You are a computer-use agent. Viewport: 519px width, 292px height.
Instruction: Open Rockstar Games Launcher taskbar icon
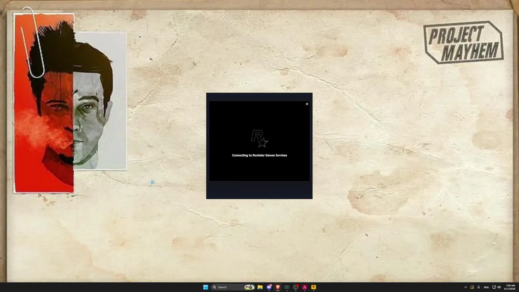[313, 287]
